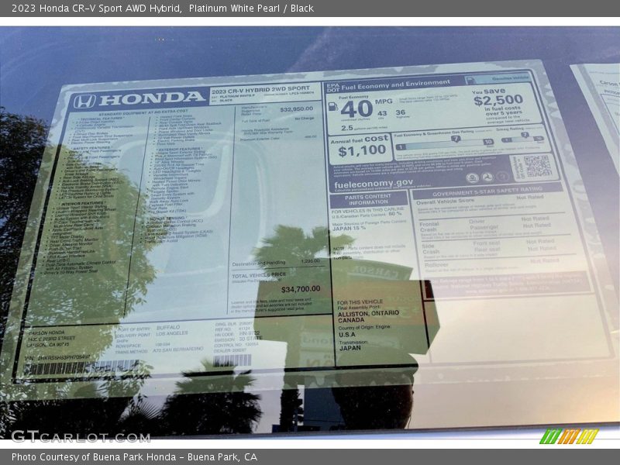Click the 'JAPAN' transmission origin text
620x465 pixels.
click(x=350, y=348)
